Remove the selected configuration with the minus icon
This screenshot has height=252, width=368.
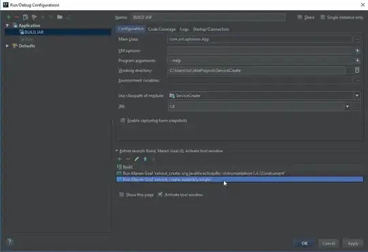(x=16, y=17)
